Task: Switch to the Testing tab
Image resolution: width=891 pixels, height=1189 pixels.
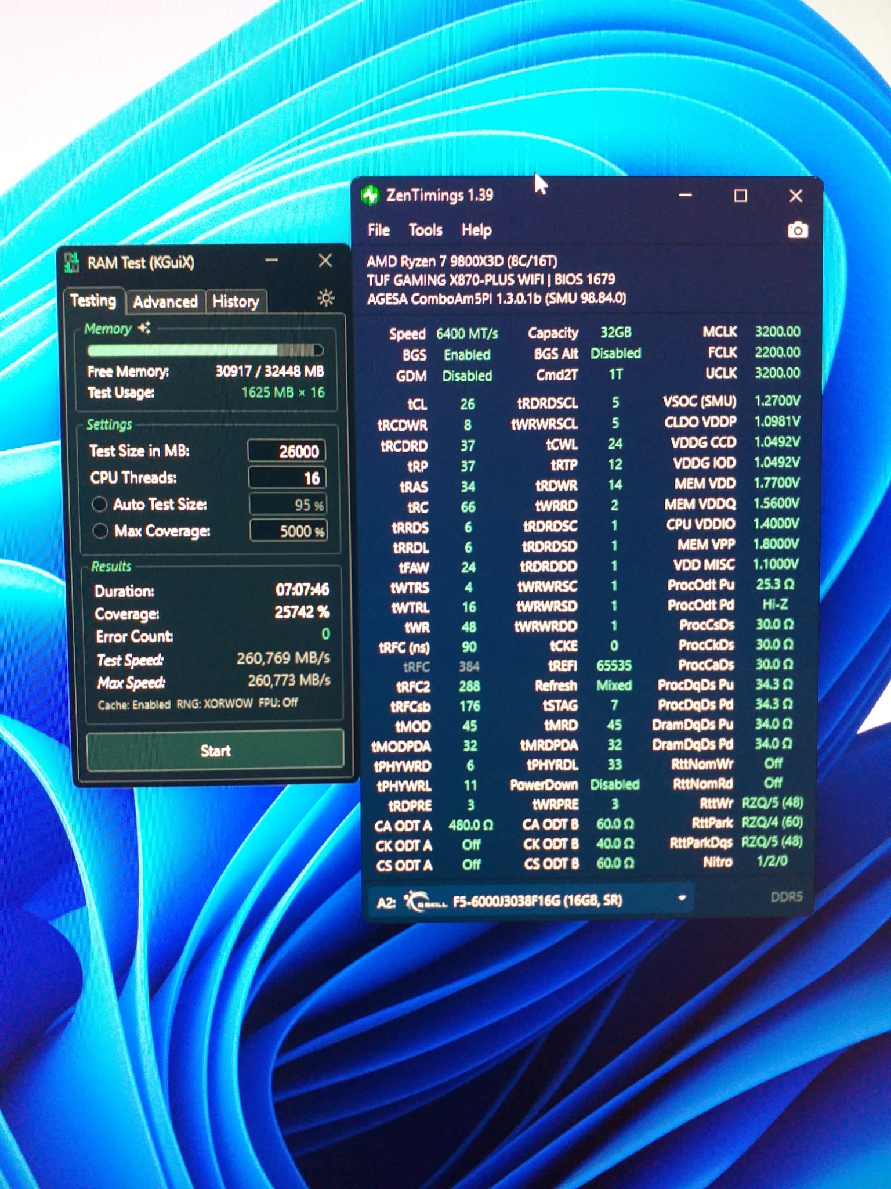Action: [93, 300]
